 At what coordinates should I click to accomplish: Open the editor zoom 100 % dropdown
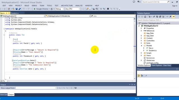4,81
